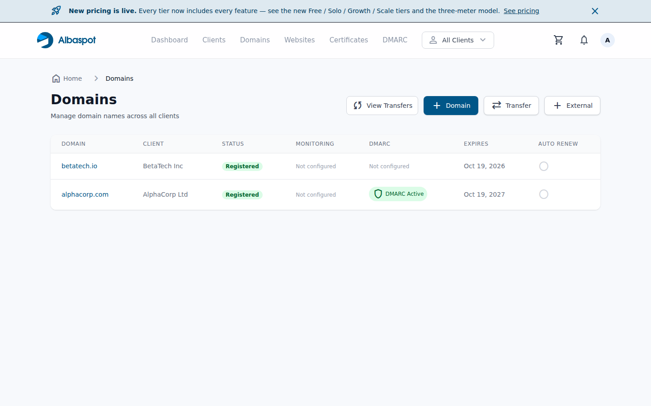Open the See pricing link
651x406 pixels.
pyautogui.click(x=521, y=11)
